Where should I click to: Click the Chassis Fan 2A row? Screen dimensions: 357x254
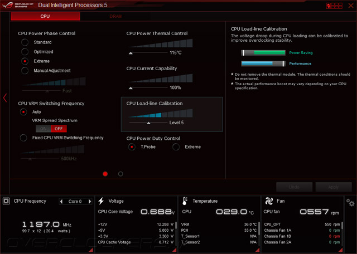pos(302,242)
